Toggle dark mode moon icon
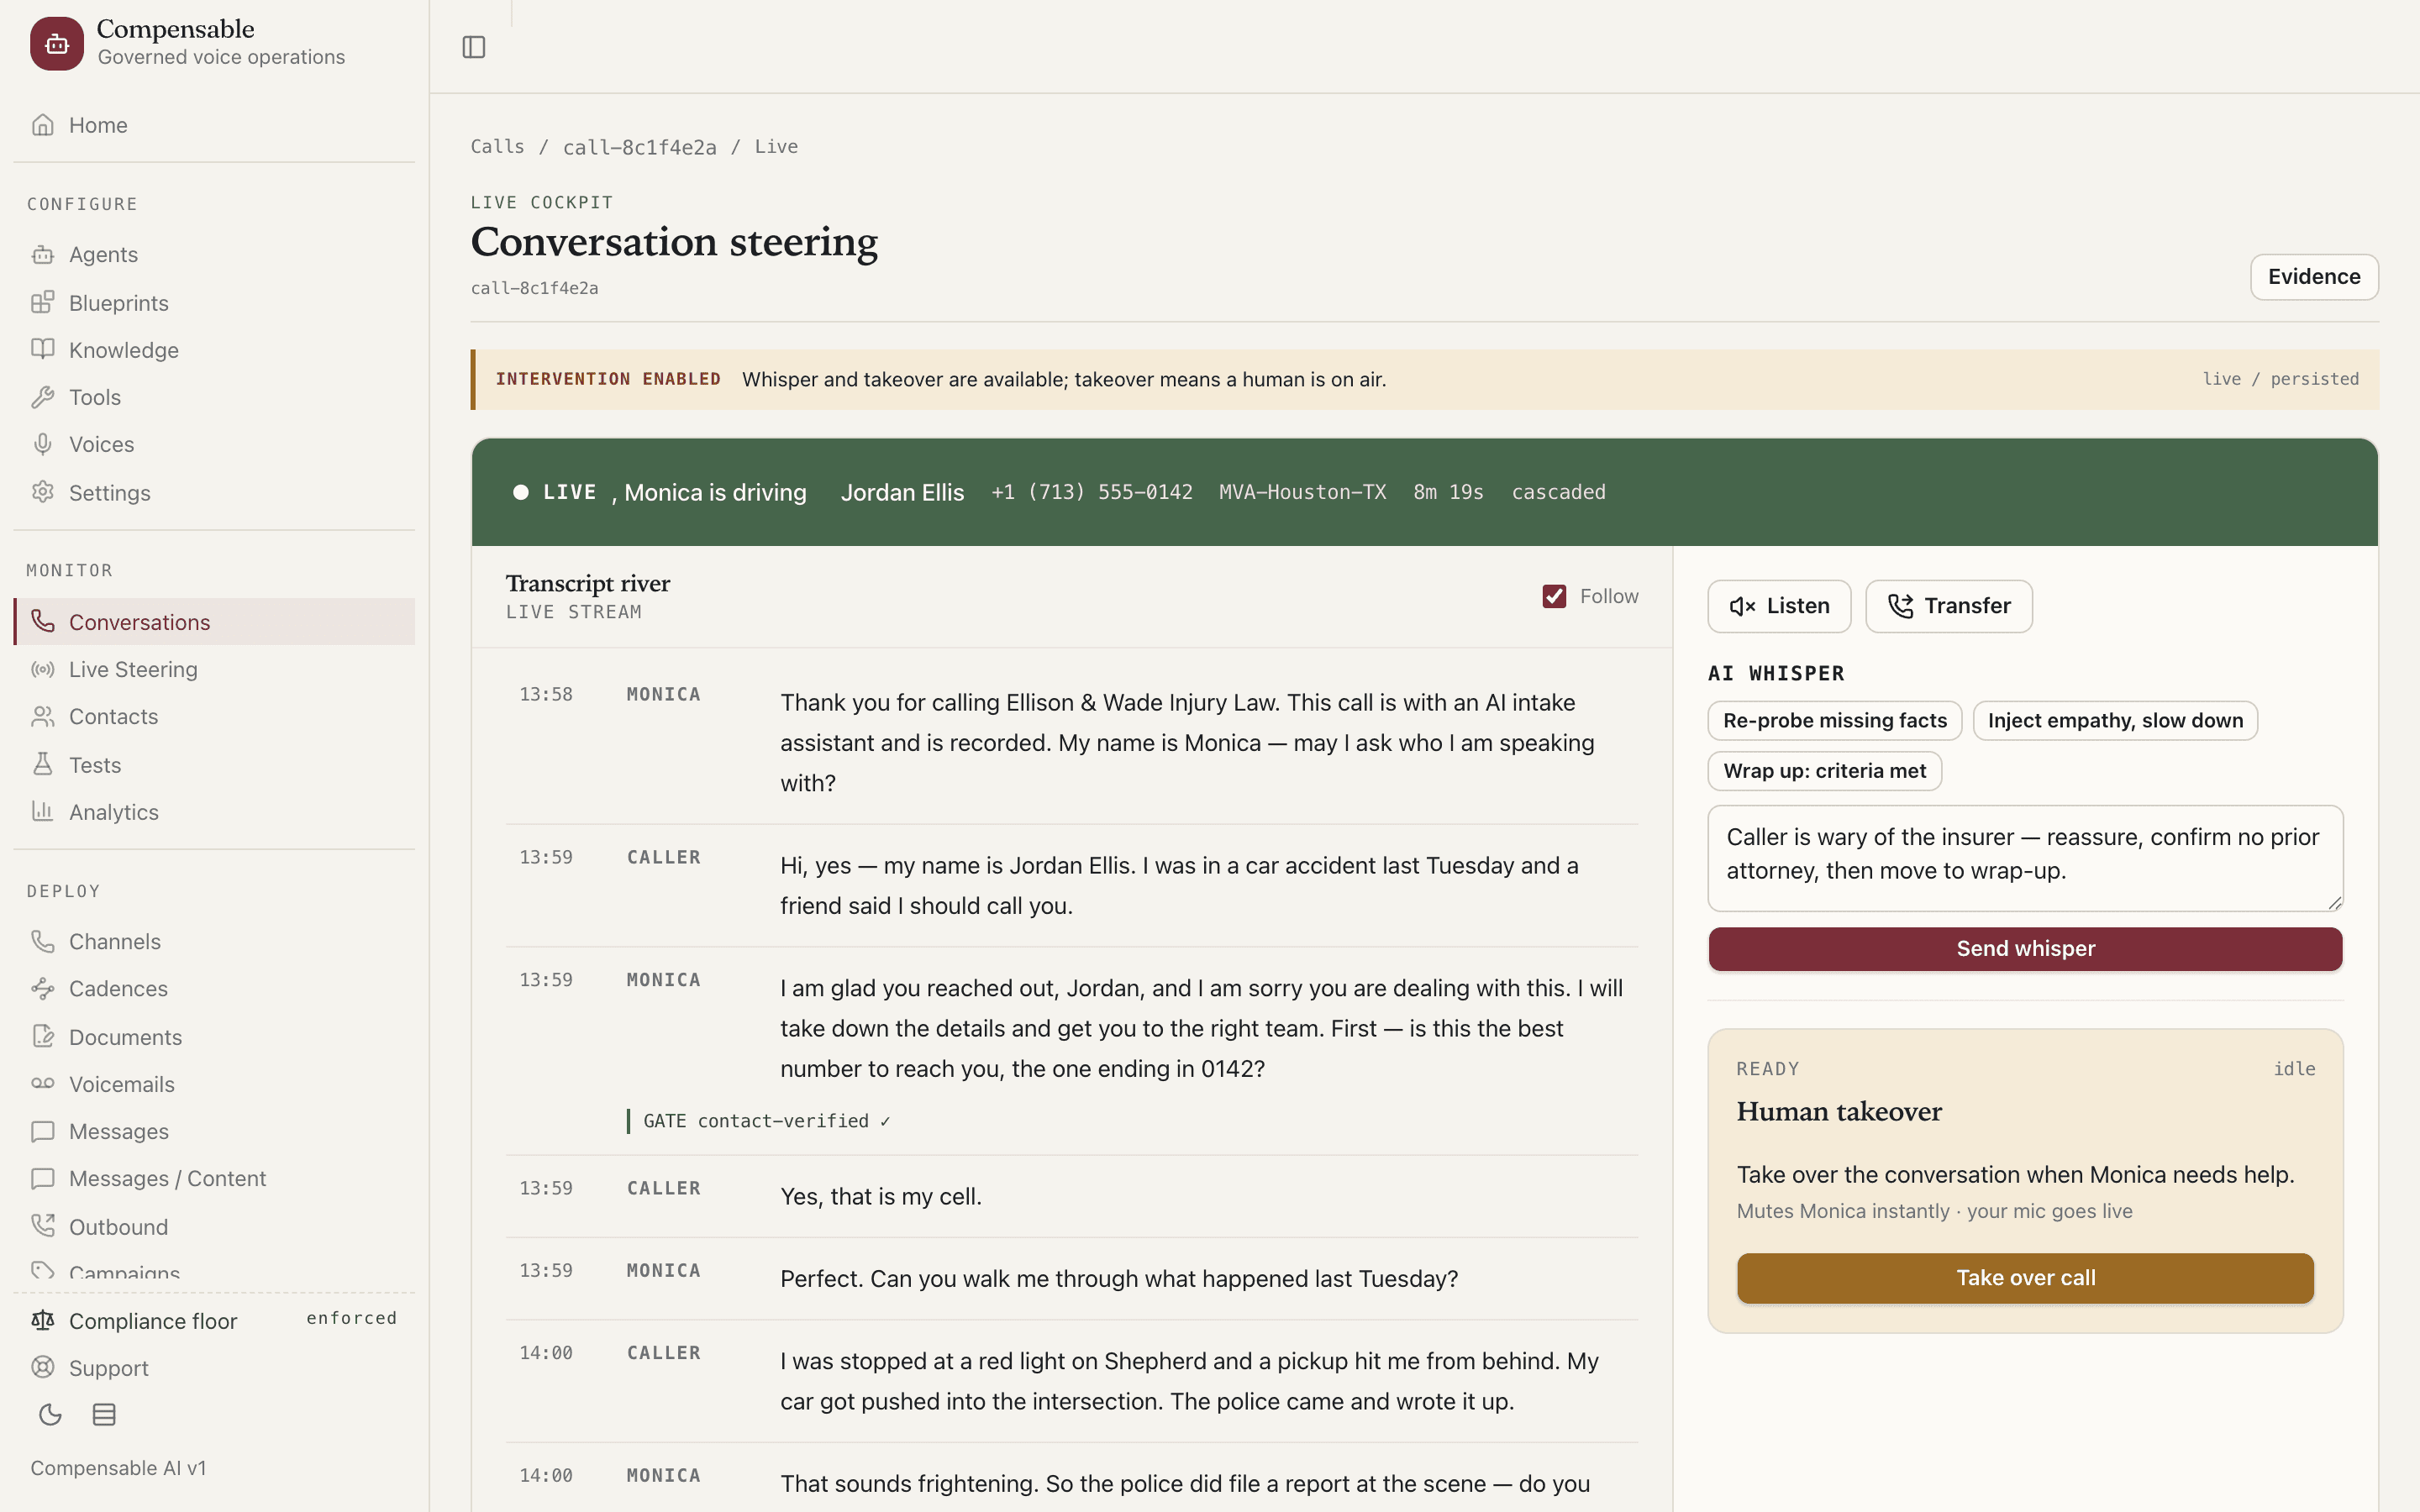2420x1512 pixels. click(x=50, y=1414)
